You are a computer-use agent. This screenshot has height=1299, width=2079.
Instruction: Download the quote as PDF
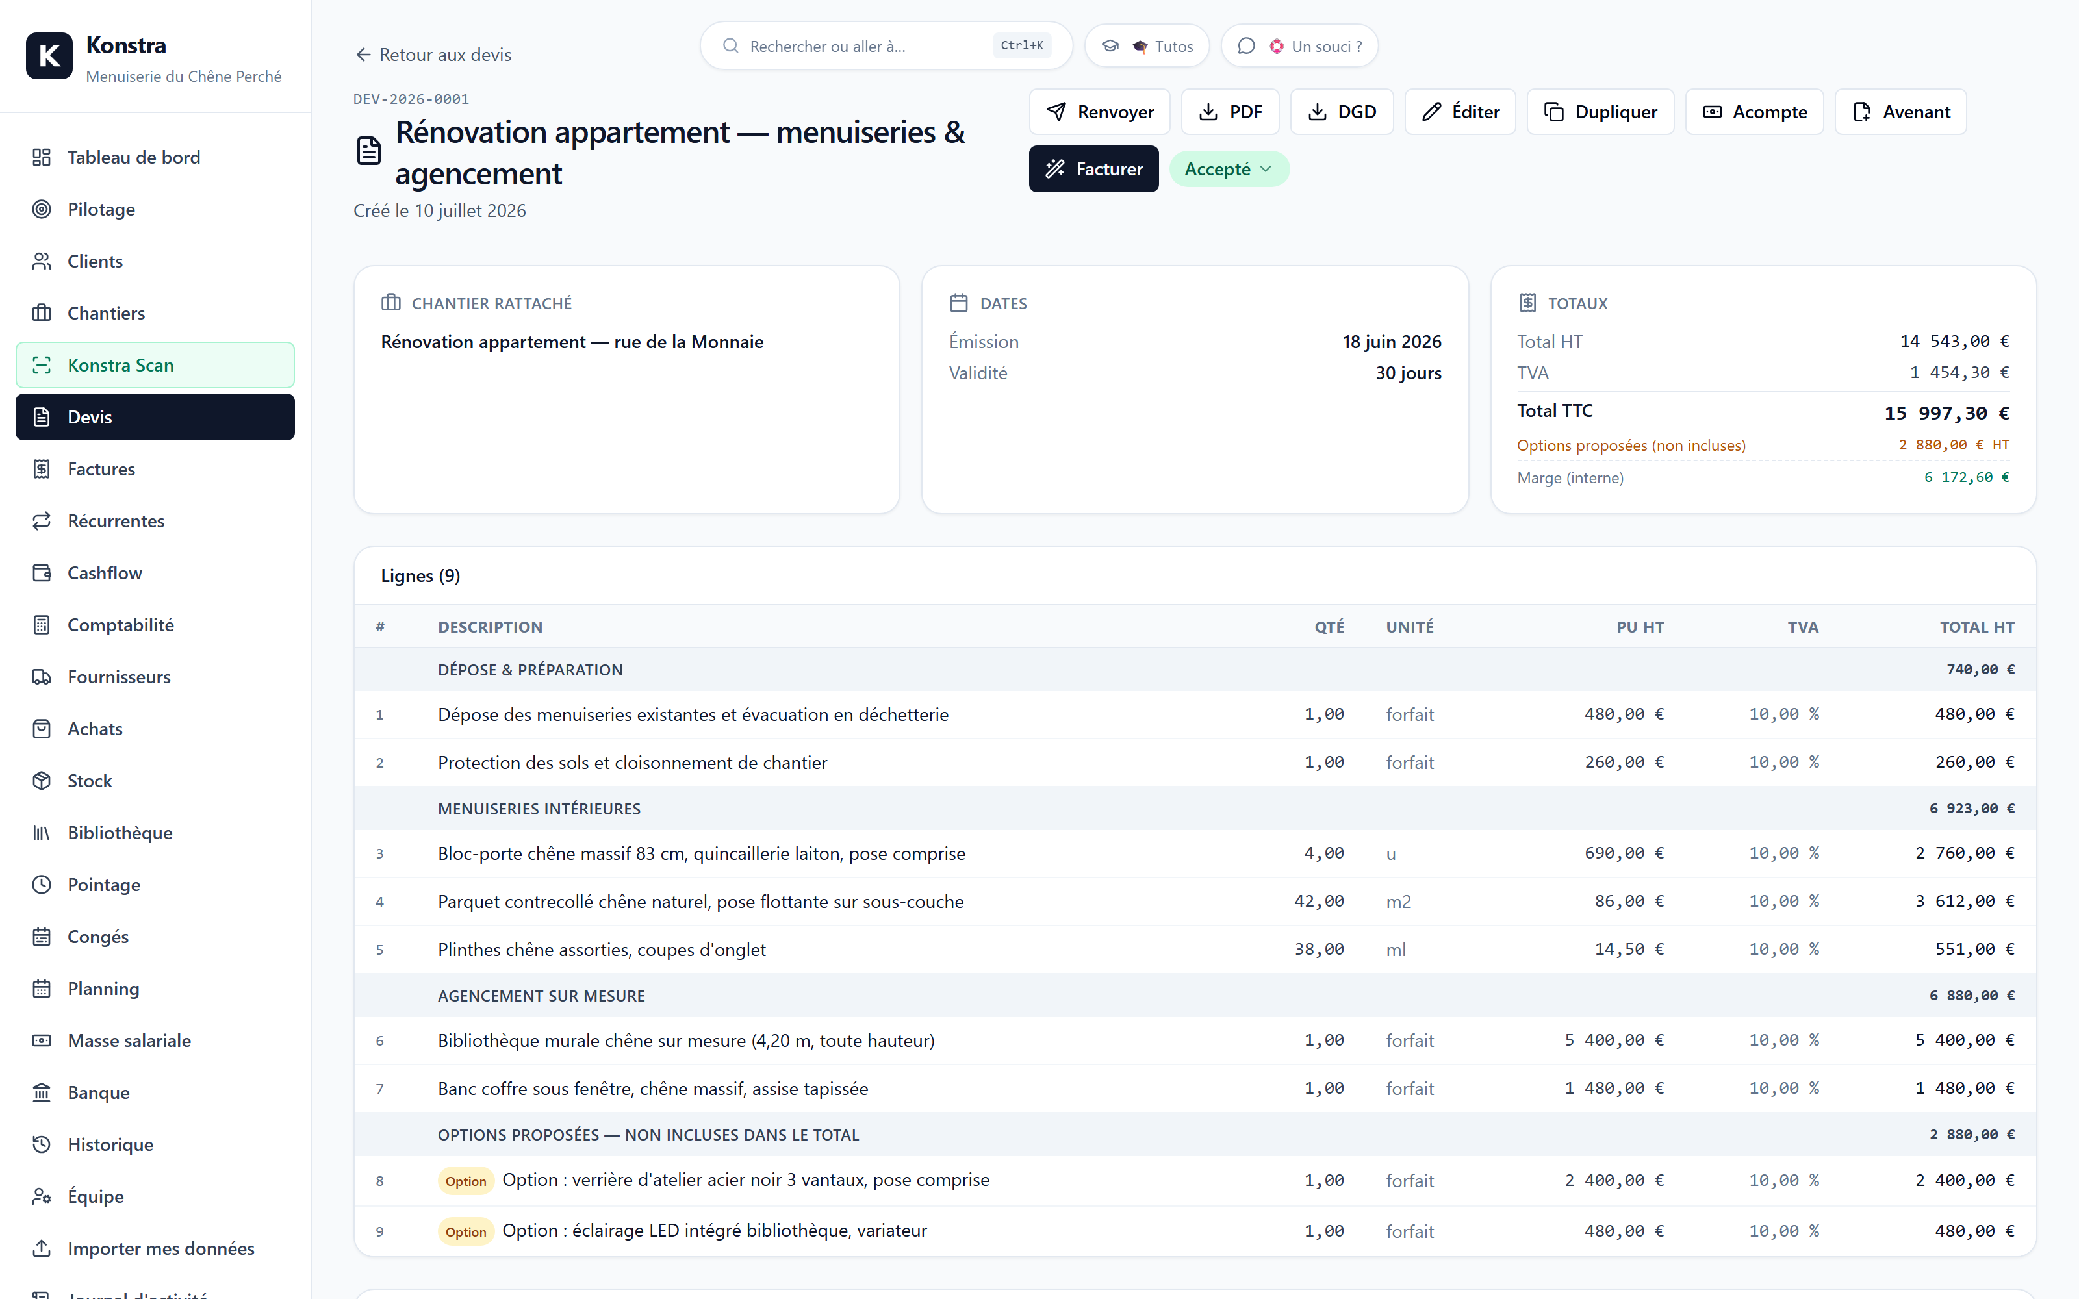(1231, 112)
